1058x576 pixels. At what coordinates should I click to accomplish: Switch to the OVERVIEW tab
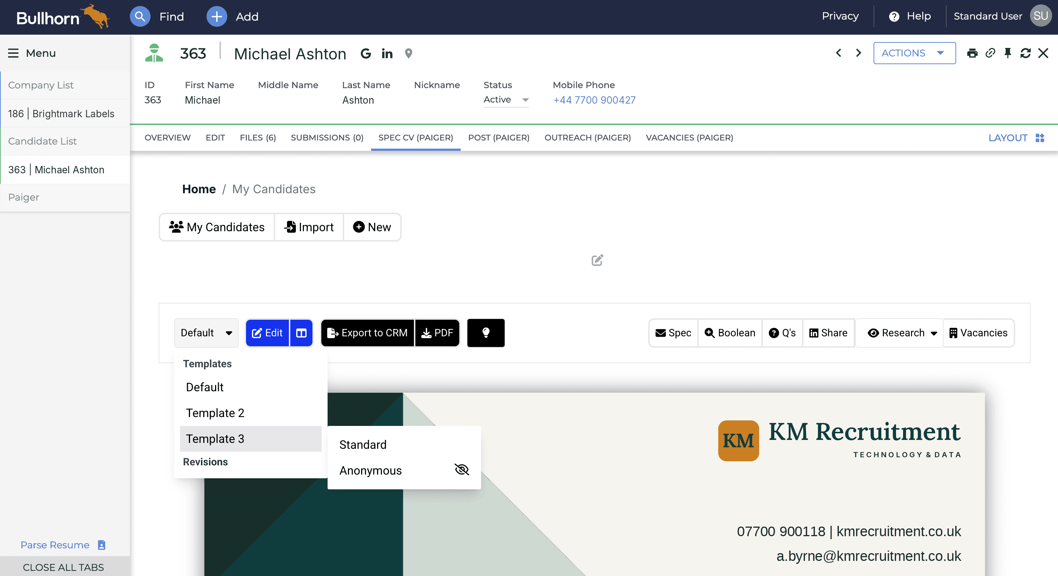click(167, 138)
